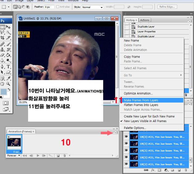Image resolution: width=194 pixels, height=174 pixels.
Task: Select the Path Selection tool
Action: (2, 72)
